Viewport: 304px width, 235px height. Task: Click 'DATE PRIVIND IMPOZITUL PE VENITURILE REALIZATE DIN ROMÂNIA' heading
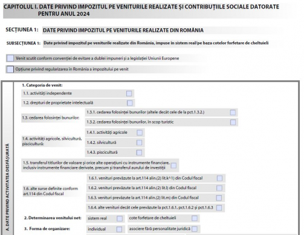123,30
